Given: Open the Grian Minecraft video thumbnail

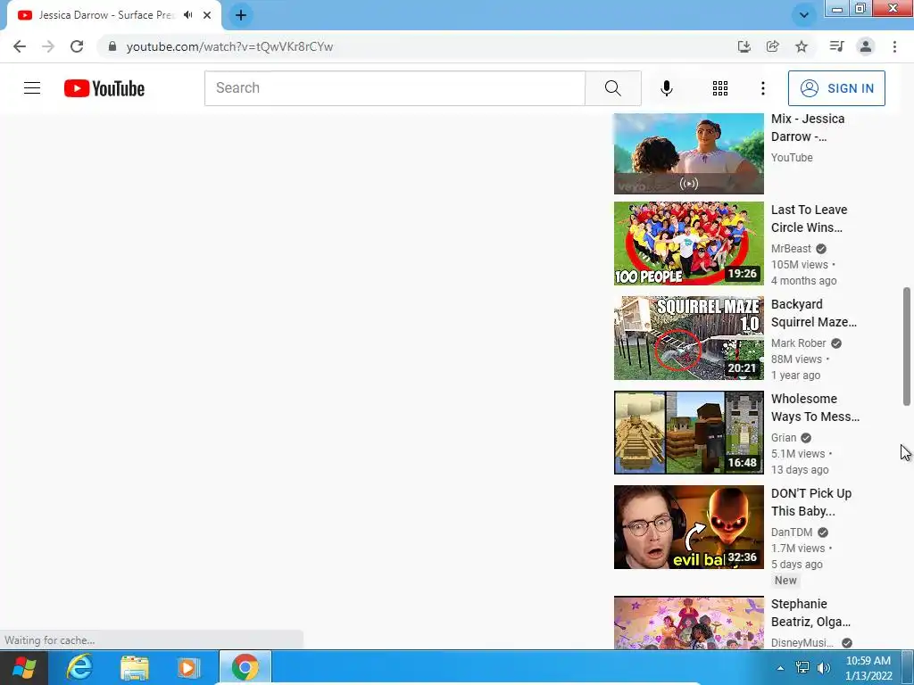Looking at the screenshot, I should 688,433.
